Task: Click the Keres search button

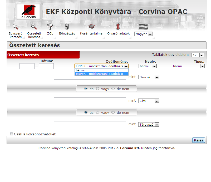Action: click(198, 140)
